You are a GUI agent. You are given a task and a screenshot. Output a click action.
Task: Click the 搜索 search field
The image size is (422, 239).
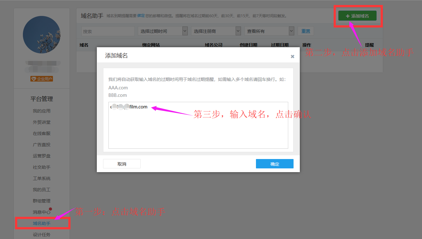[108, 31]
